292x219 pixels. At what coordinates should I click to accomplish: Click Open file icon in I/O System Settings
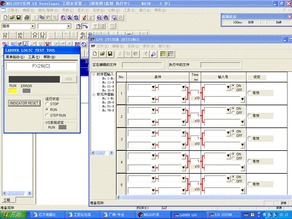pos(102,54)
